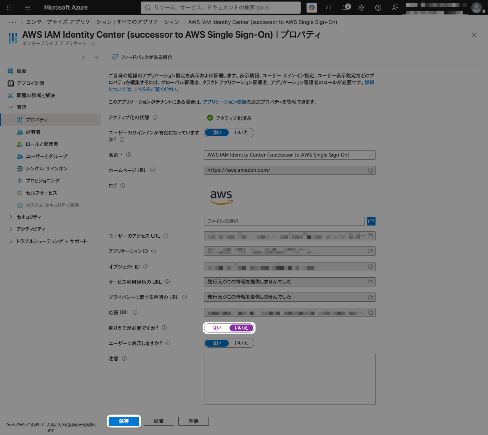Click the 注意 notes text area
Image resolution: width=488 pixels, height=435 pixels.
point(290,379)
